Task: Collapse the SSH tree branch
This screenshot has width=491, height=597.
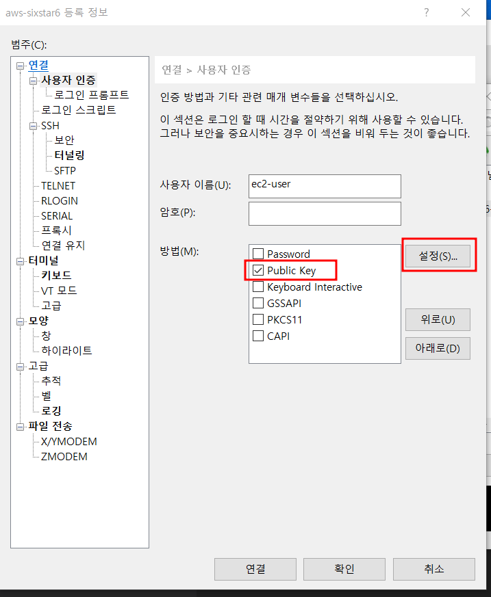Action: tap(34, 126)
